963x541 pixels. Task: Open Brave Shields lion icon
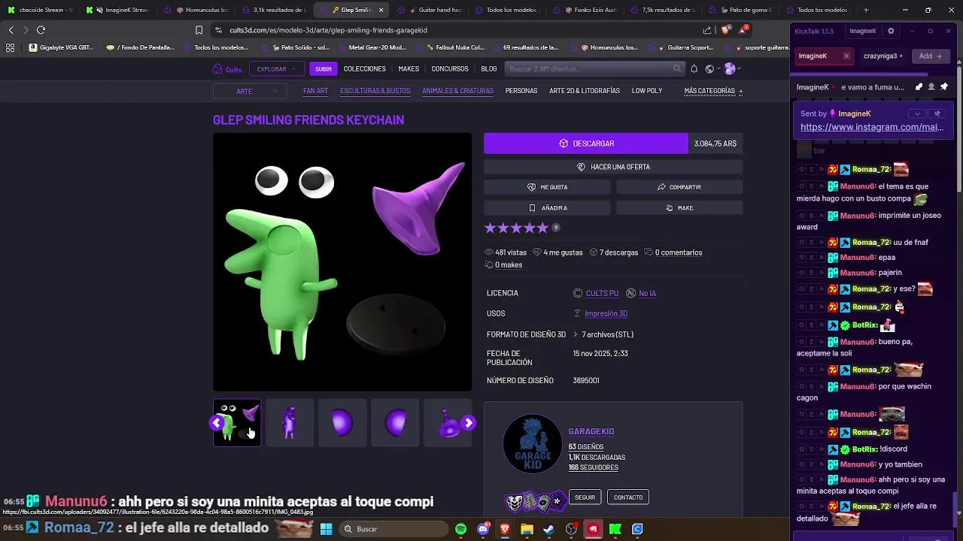725,30
